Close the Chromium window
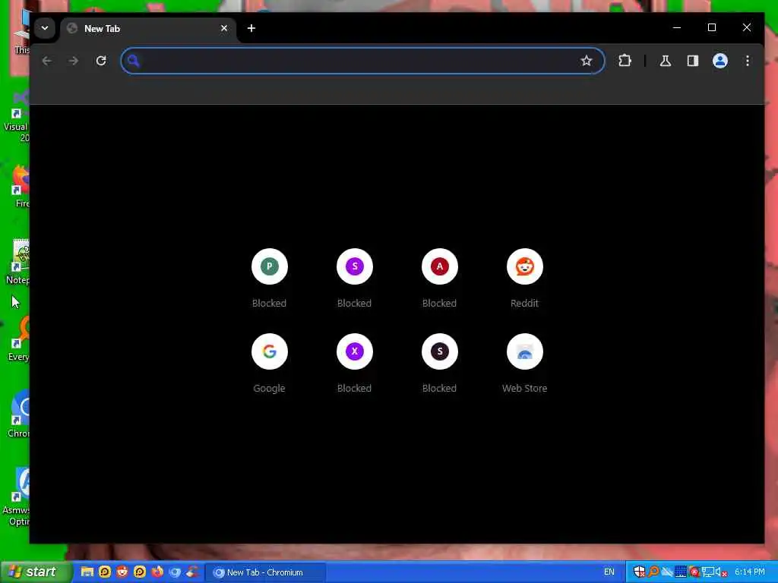Image resolution: width=778 pixels, height=583 pixels. click(x=746, y=27)
